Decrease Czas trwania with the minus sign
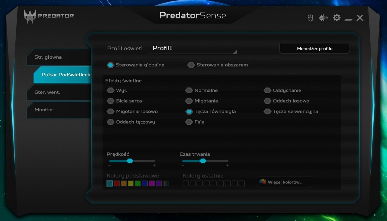387x221 pixels. click(x=183, y=165)
